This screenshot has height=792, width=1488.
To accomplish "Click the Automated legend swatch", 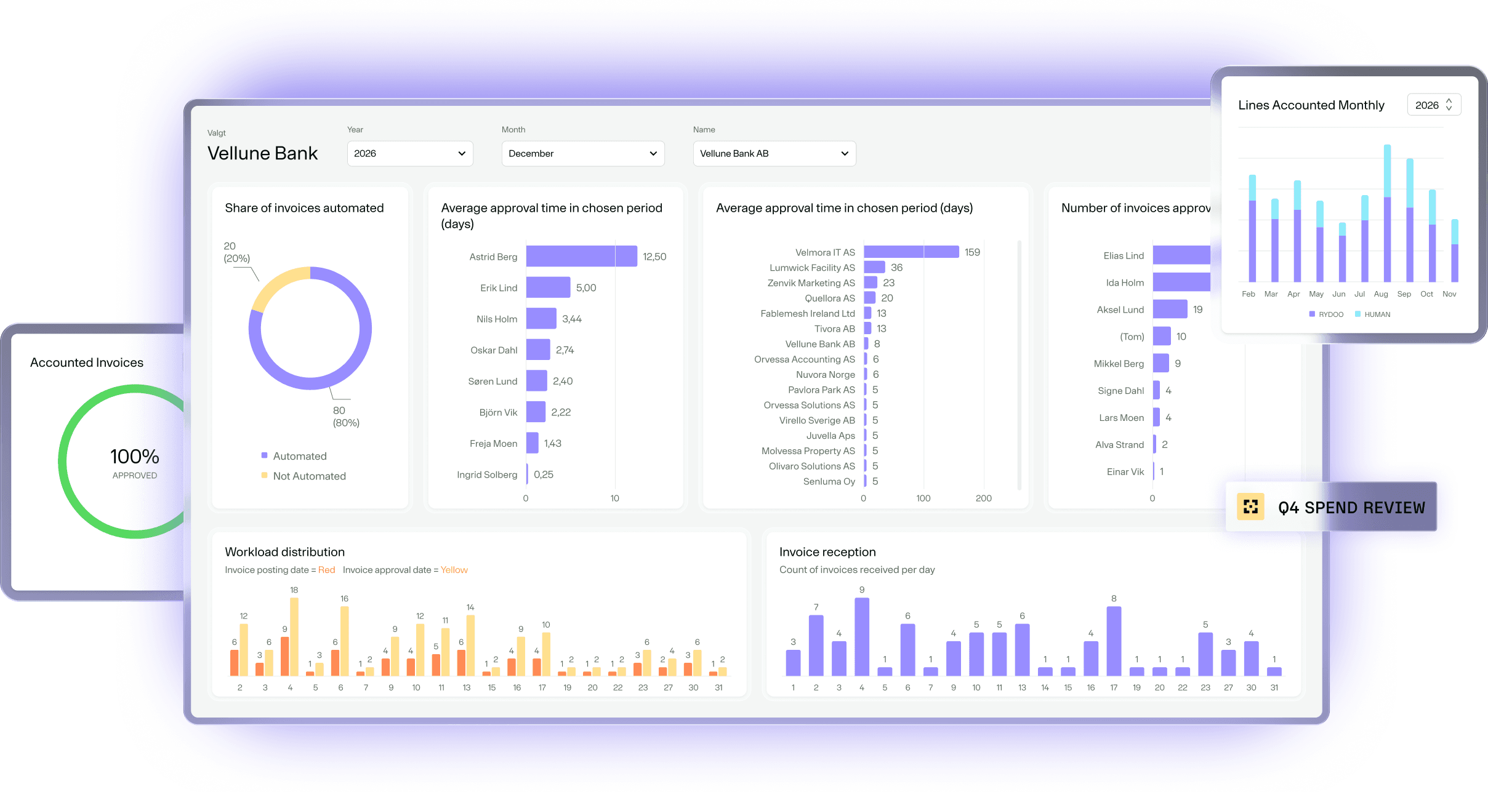I will pyautogui.click(x=264, y=455).
